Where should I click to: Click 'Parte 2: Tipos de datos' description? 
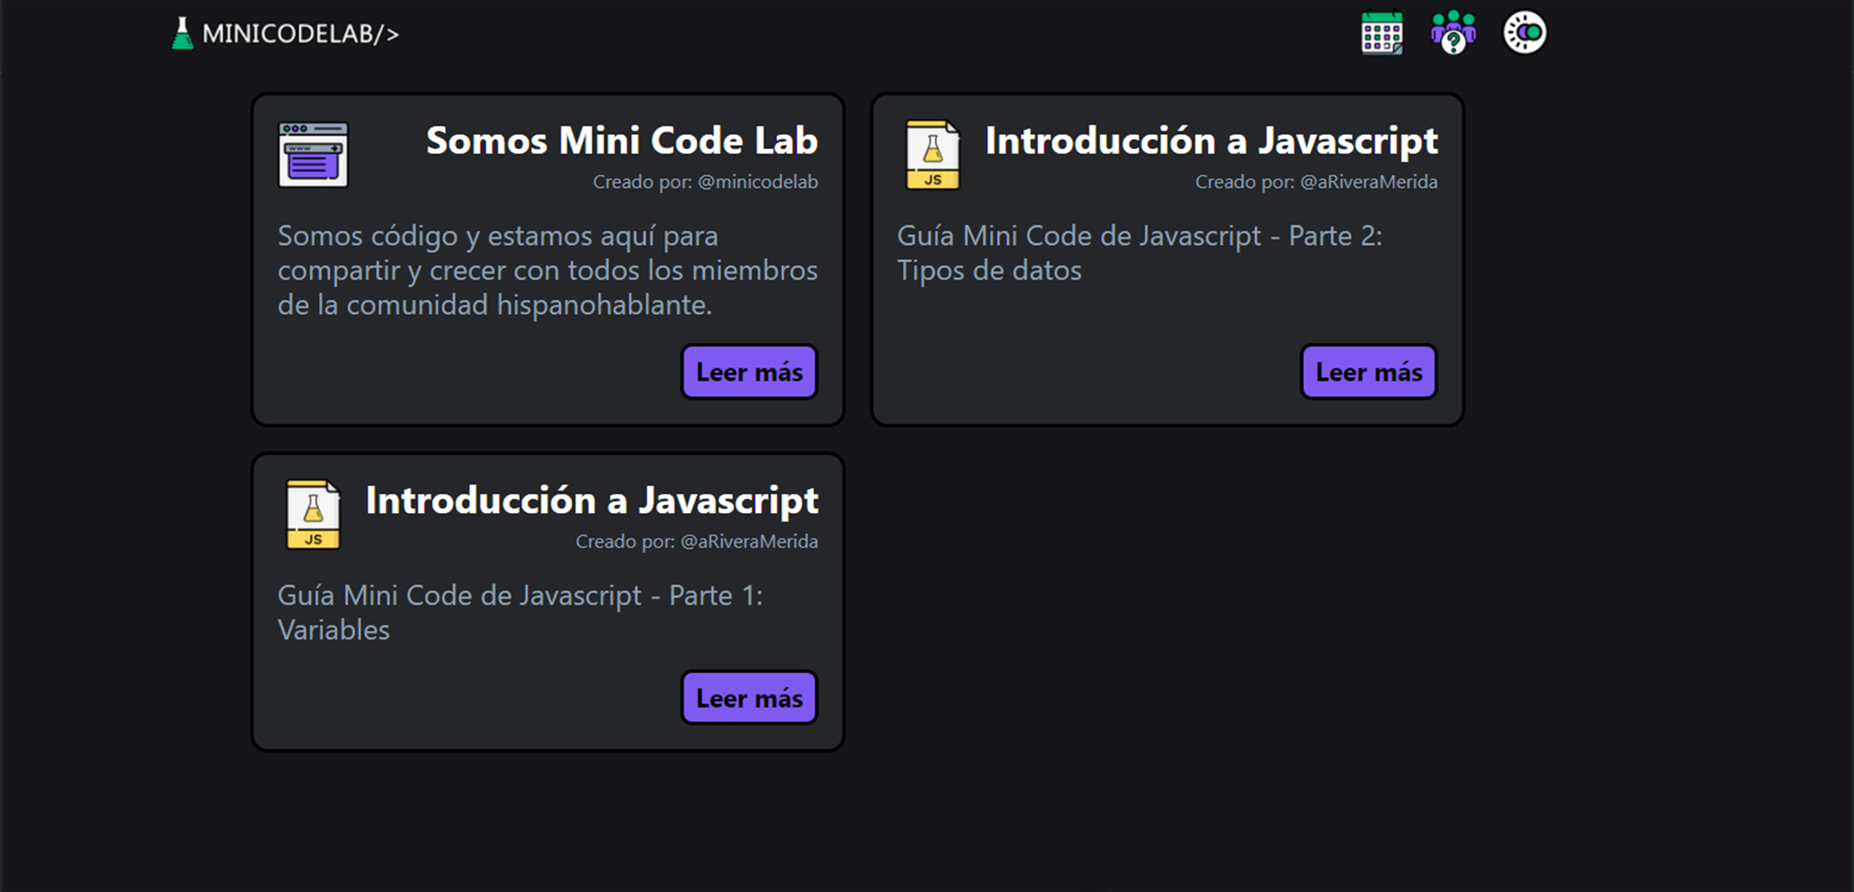(1140, 253)
